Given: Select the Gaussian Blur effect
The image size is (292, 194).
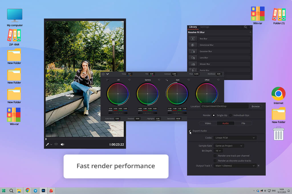Looking at the screenshot, I should (219, 51).
